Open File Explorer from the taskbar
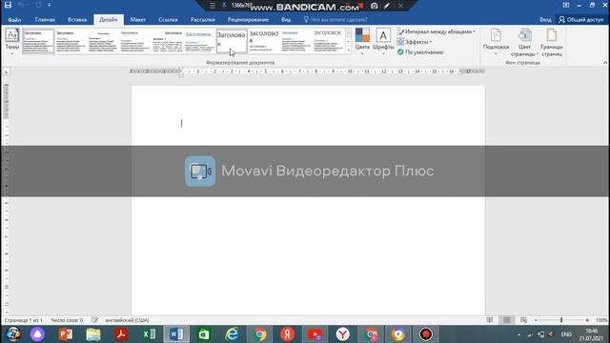Image resolution: width=610 pixels, height=343 pixels. 93,334
